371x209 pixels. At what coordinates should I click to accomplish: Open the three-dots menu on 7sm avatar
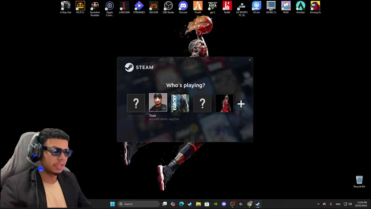tap(164, 108)
